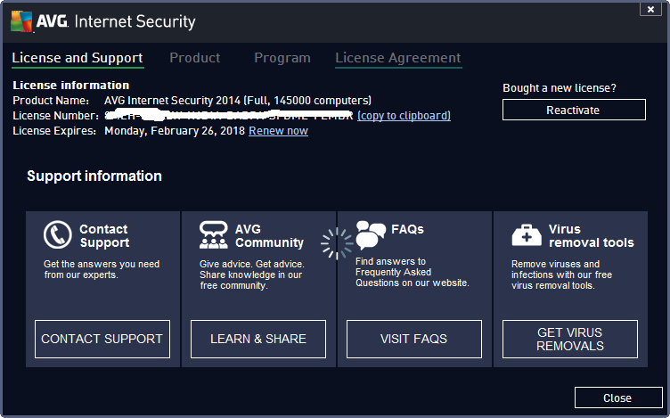The height and width of the screenshot is (418, 670).
Task: Open the Product tab
Action: point(194,58)
